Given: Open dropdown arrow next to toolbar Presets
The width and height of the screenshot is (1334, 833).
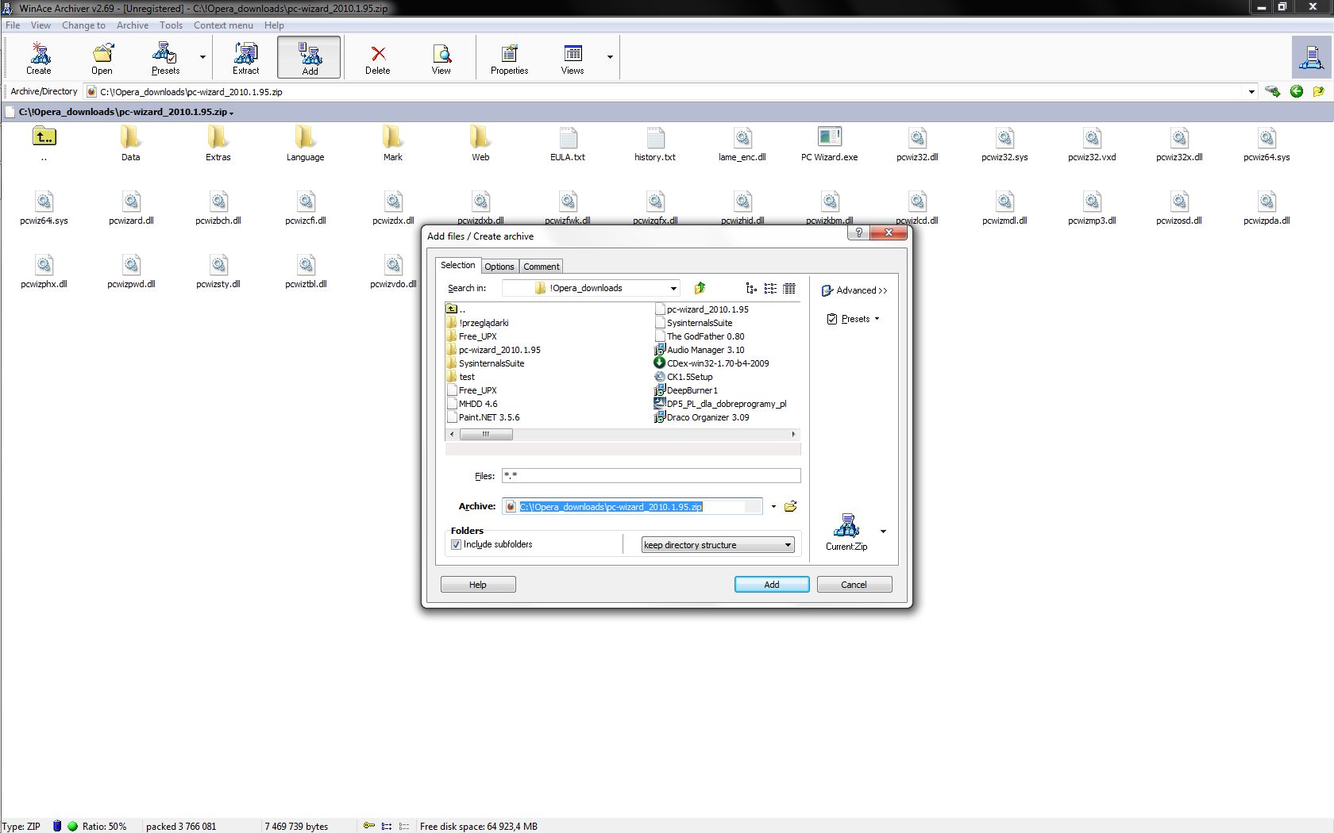Looking at the screenshot, I should 202,57.
